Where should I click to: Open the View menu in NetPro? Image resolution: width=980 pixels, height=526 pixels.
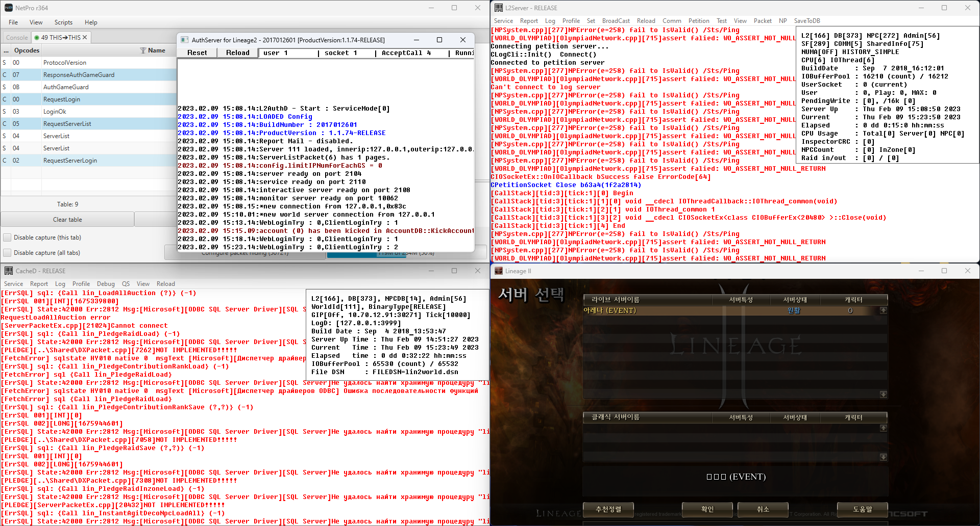pyautogui.click(x=36, y=22)
